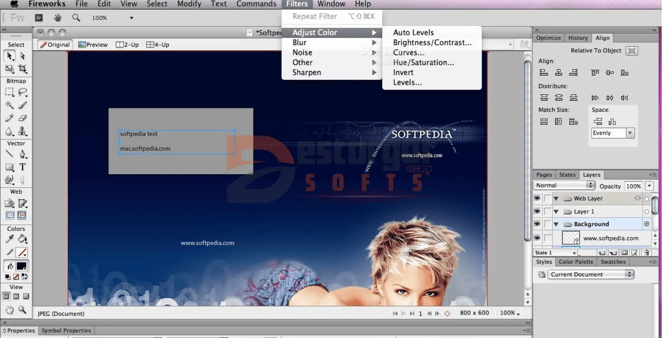Toggle lock box on Layer 1
The image size is (662, 338).
(547, 211)
